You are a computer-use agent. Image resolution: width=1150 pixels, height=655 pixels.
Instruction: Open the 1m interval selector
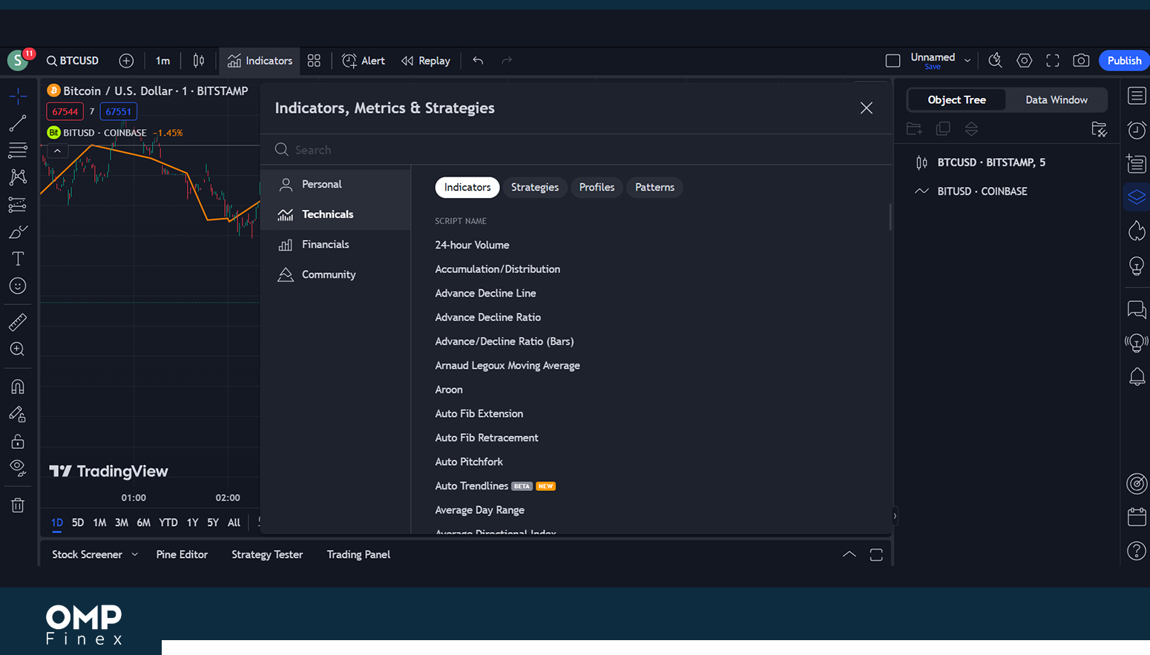pos(163,61)
